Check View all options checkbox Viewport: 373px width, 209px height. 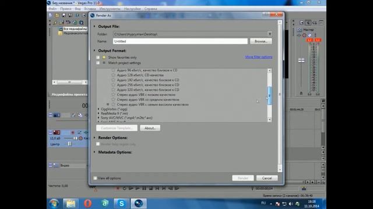[95, 178]
